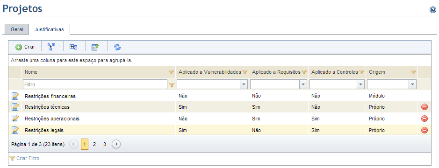439x168 pixels.
Task: Click the Nome column filter funnel icon
Action: pos(171,72)
